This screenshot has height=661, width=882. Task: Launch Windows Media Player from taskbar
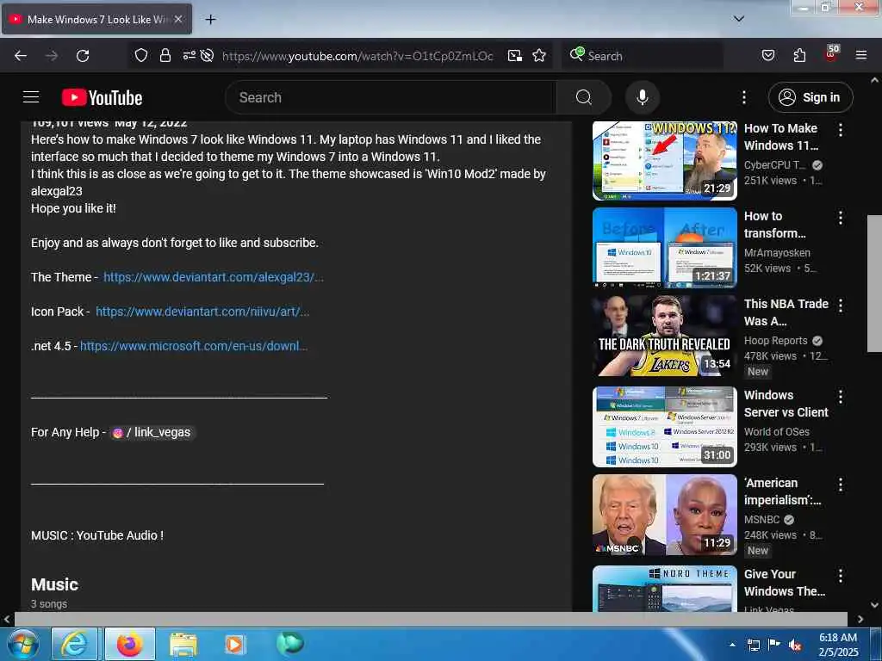tap(234, 644)
